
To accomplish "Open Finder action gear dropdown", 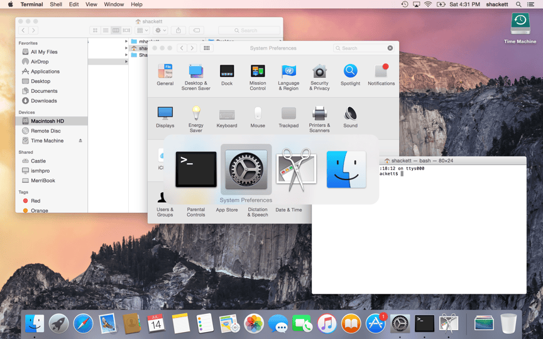I will pos(160,30).
